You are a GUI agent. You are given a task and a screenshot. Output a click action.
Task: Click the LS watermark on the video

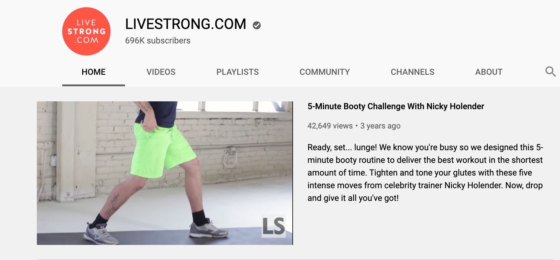point(274,226)
